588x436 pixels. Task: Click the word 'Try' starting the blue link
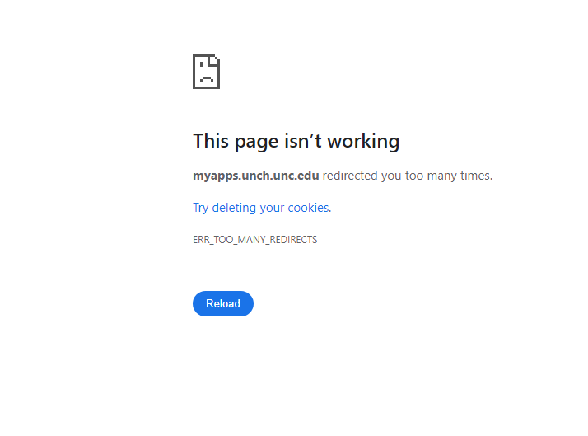200,208
